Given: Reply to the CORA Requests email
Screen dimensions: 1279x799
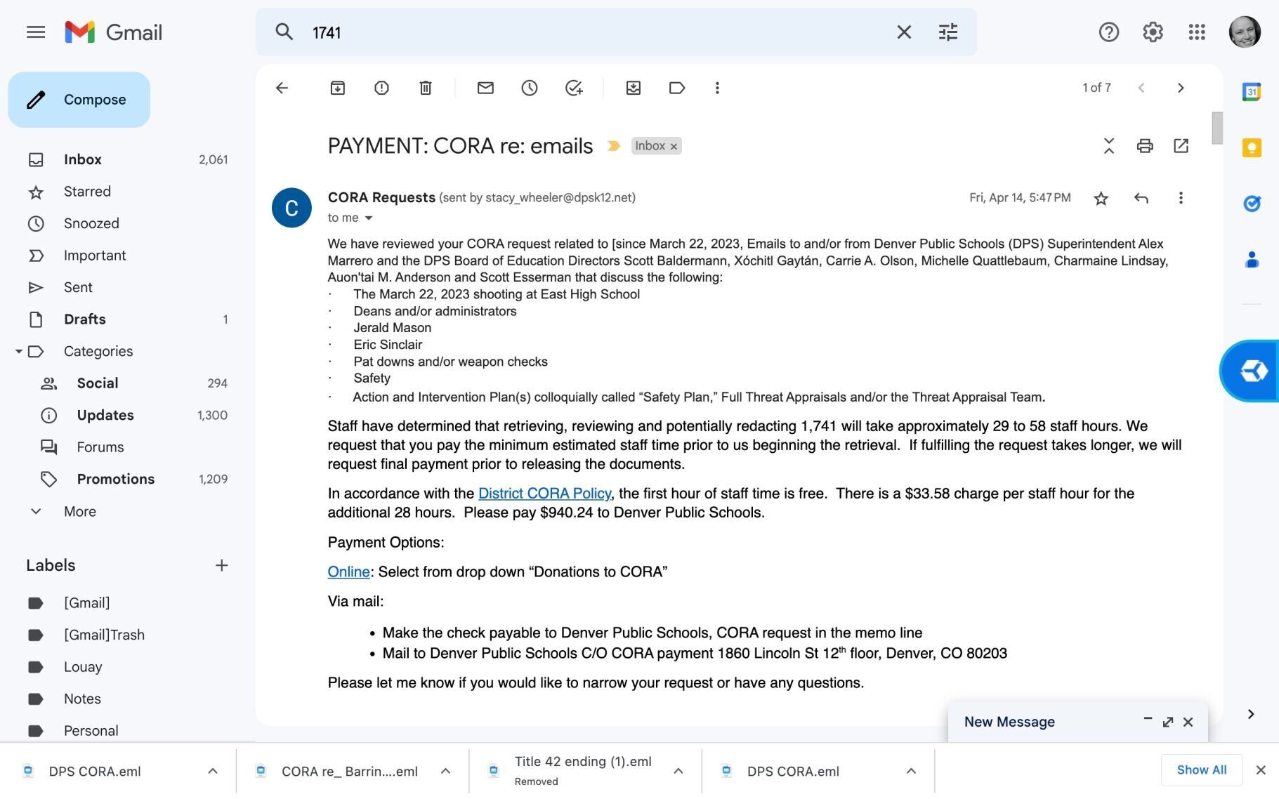Looking at the screenshot, I should 1141,199.
